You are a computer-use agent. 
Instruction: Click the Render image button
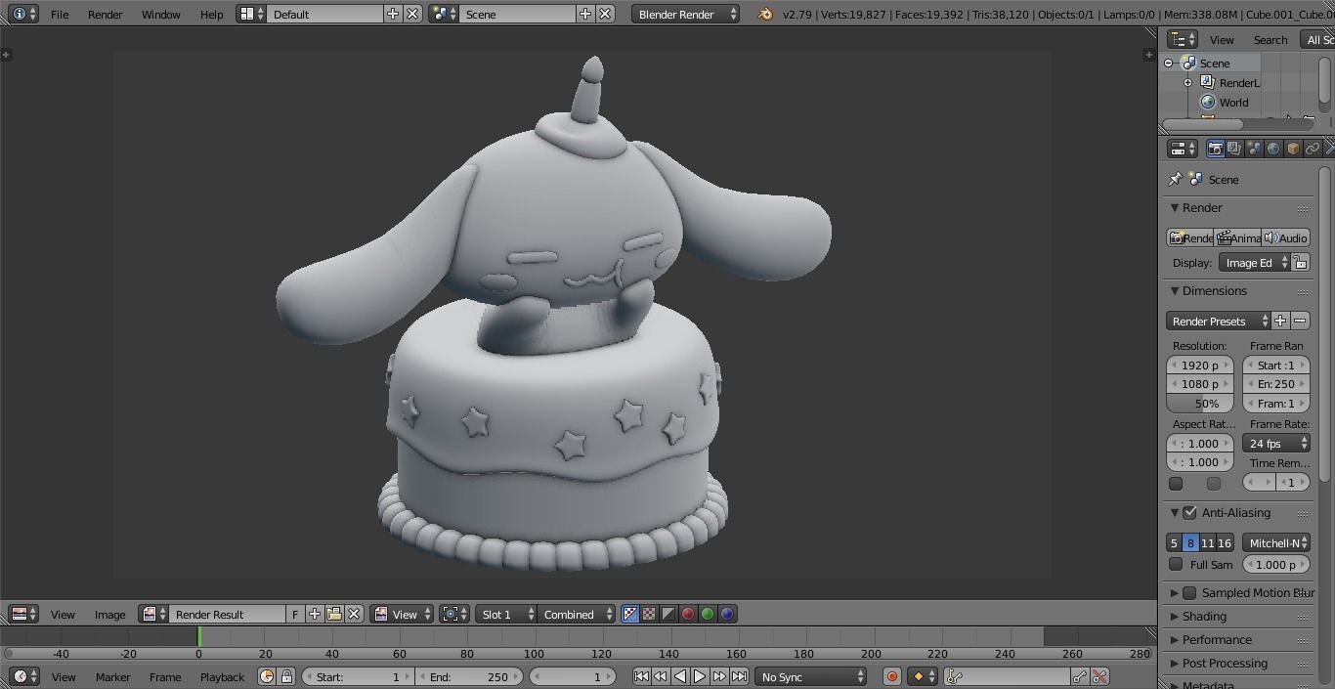(1190, 238)
